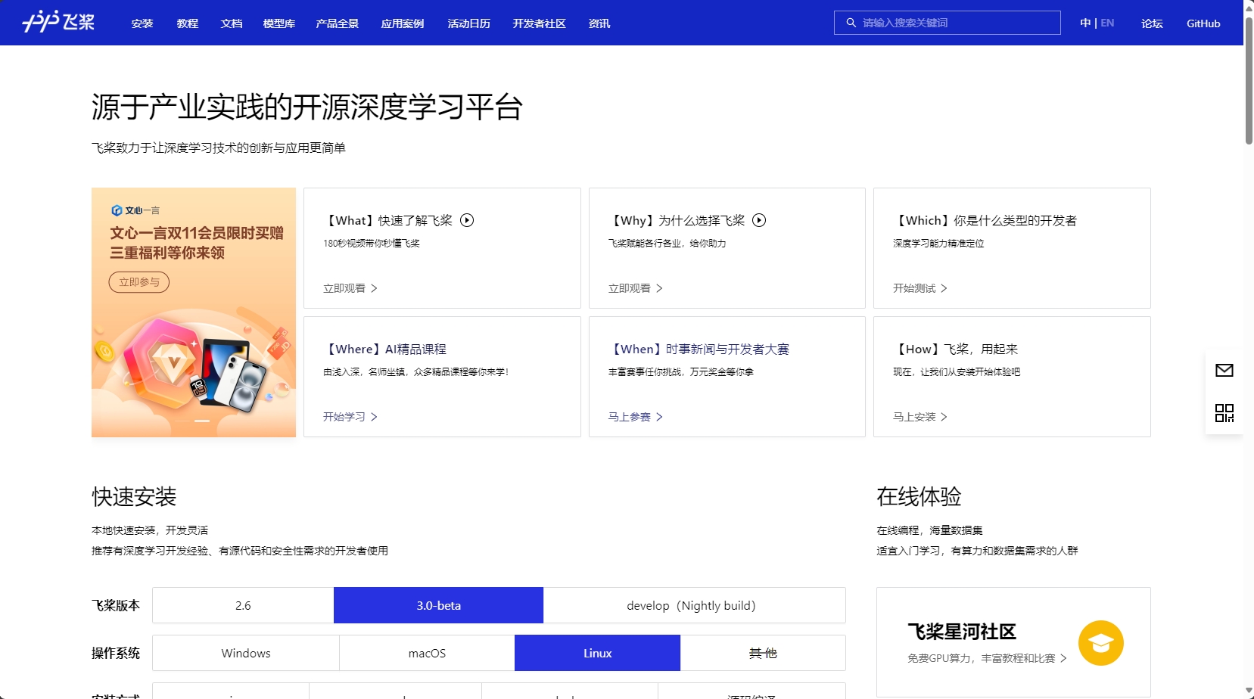Click the 立即参与 button on banner
The width and height of the screenshot is (1254, 699).
[139, 282]
